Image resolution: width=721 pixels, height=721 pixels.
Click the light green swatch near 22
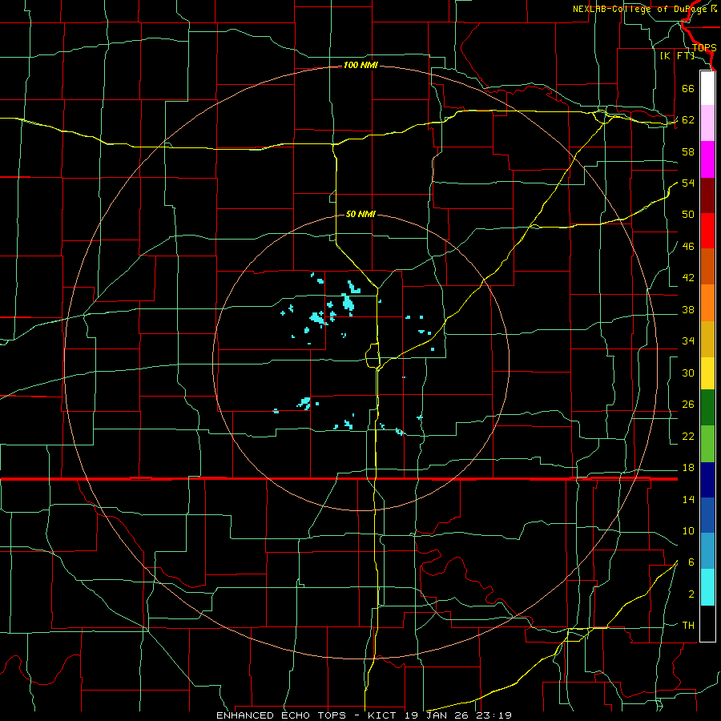click(x=707, y=444)
